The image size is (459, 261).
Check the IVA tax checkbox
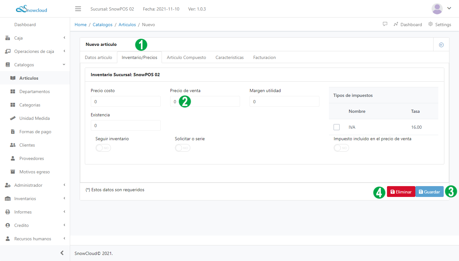337,127
